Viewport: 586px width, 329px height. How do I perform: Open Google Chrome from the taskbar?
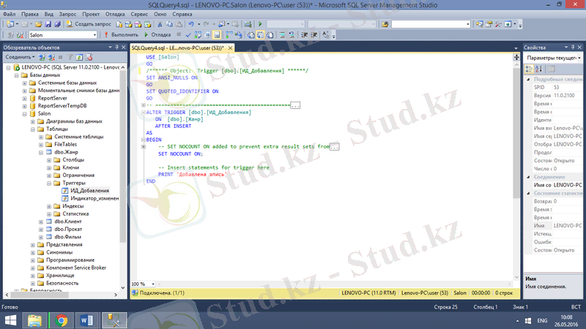[x=61, y=320]
